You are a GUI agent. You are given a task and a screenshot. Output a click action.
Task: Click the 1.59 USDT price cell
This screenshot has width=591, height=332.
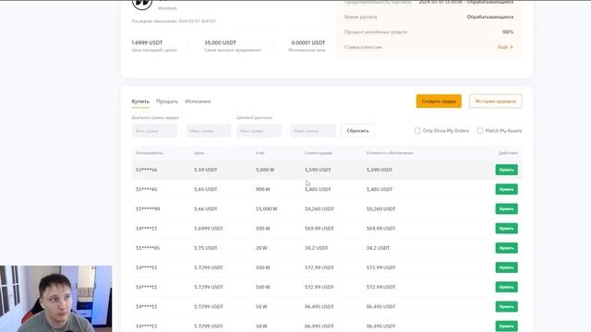point(205,170)
